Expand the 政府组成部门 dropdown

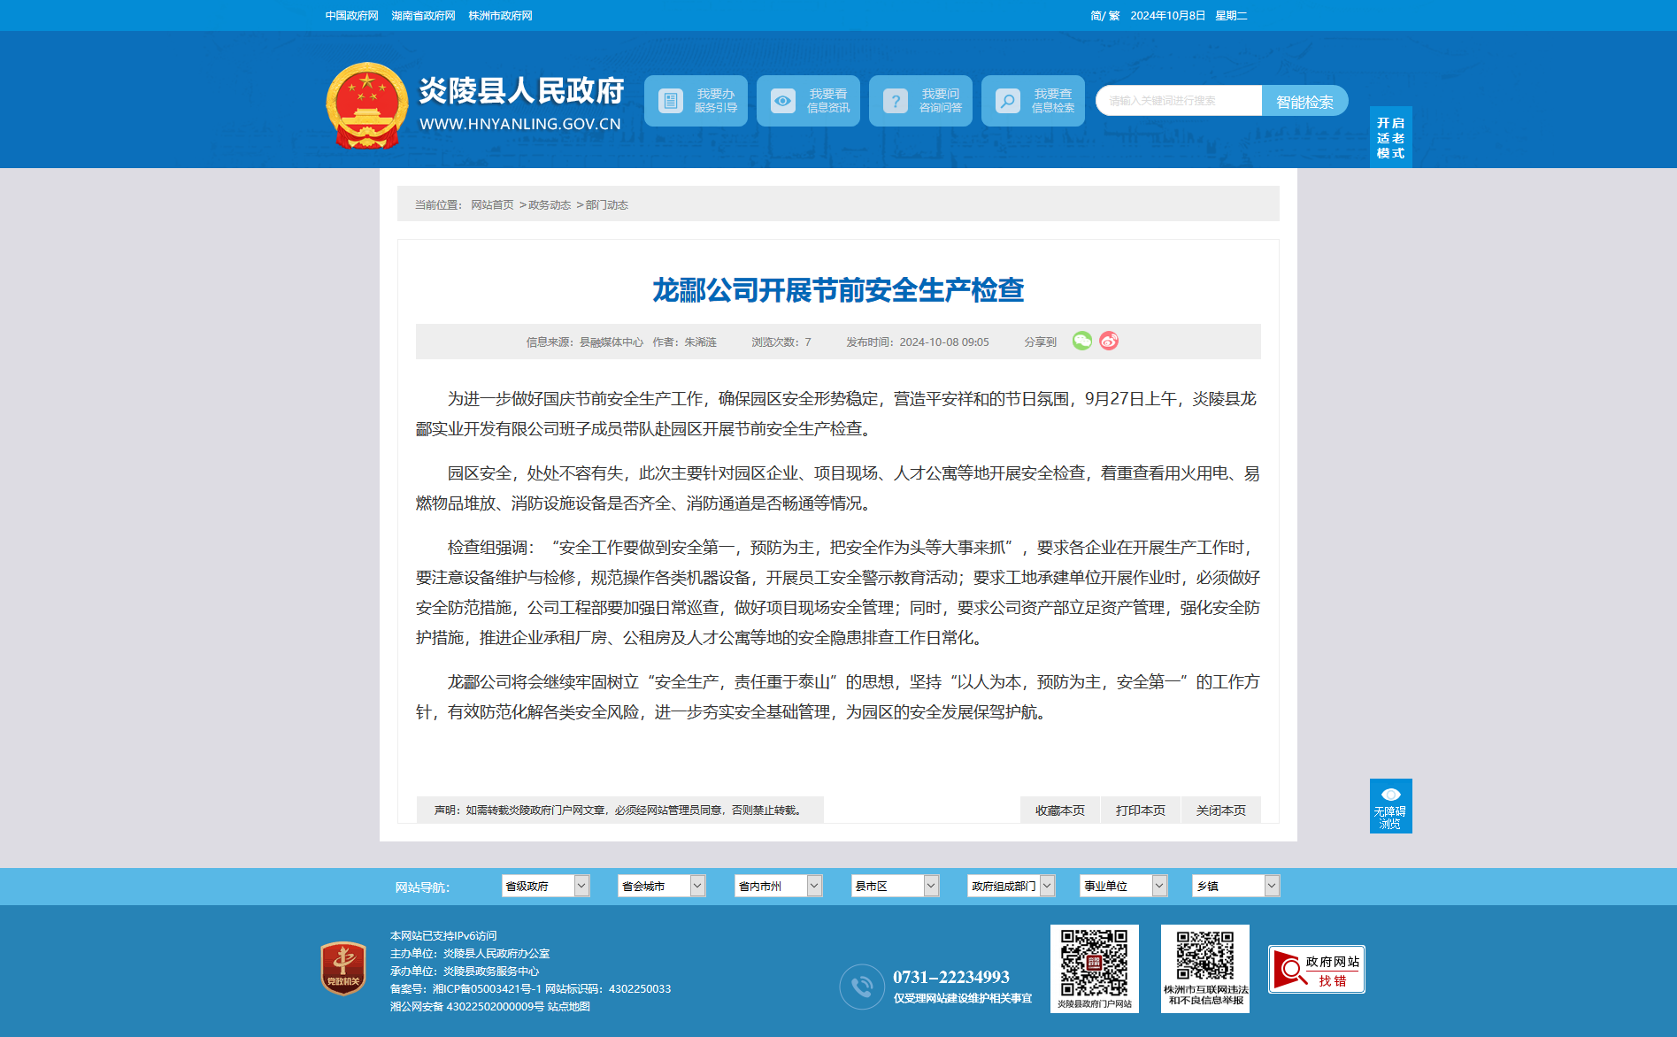tap(1012, 886)
